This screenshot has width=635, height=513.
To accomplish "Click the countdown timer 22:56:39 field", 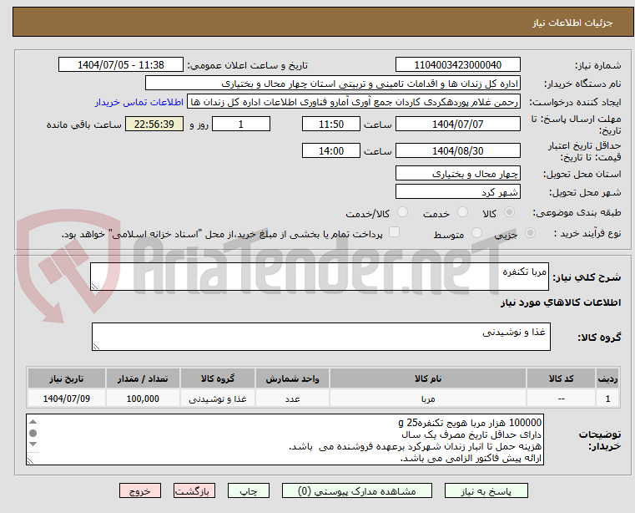I will [154, 124].
